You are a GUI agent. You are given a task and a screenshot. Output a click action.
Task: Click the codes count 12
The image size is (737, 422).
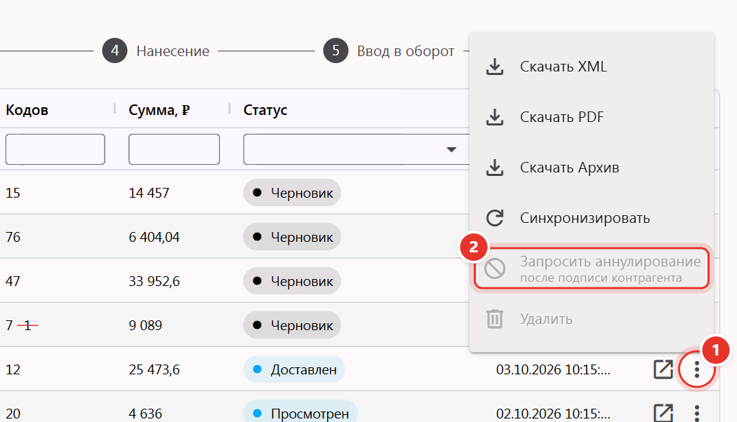coord(13,370)
